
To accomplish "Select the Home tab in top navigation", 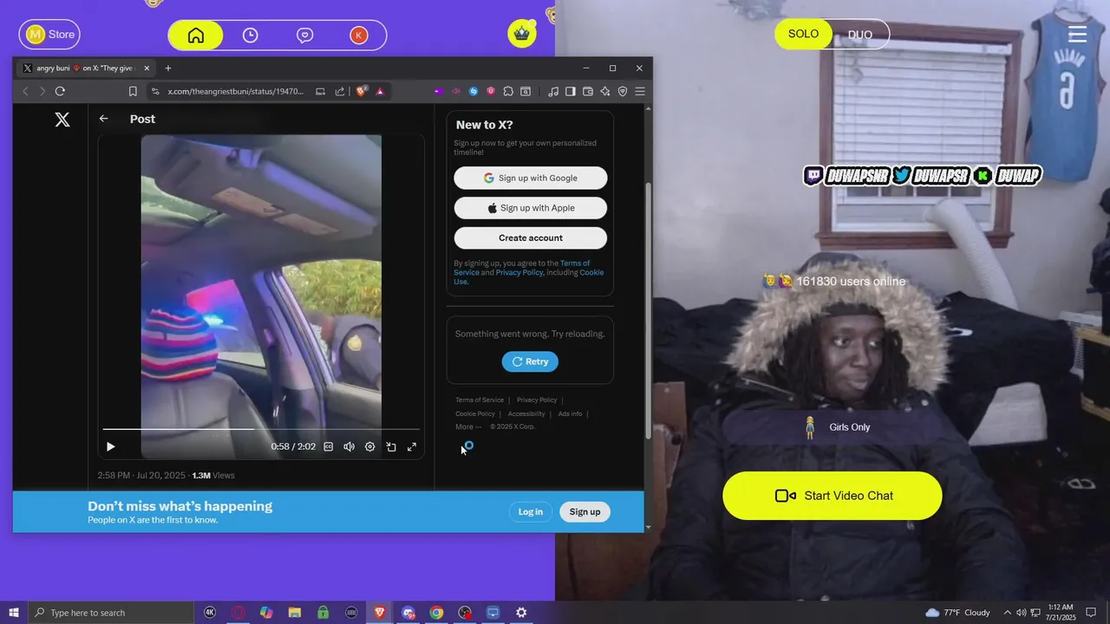I will (196, 35).
